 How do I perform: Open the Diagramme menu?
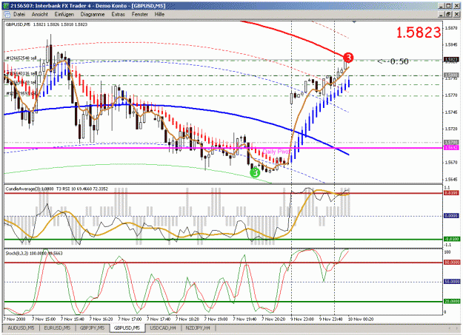93,14
